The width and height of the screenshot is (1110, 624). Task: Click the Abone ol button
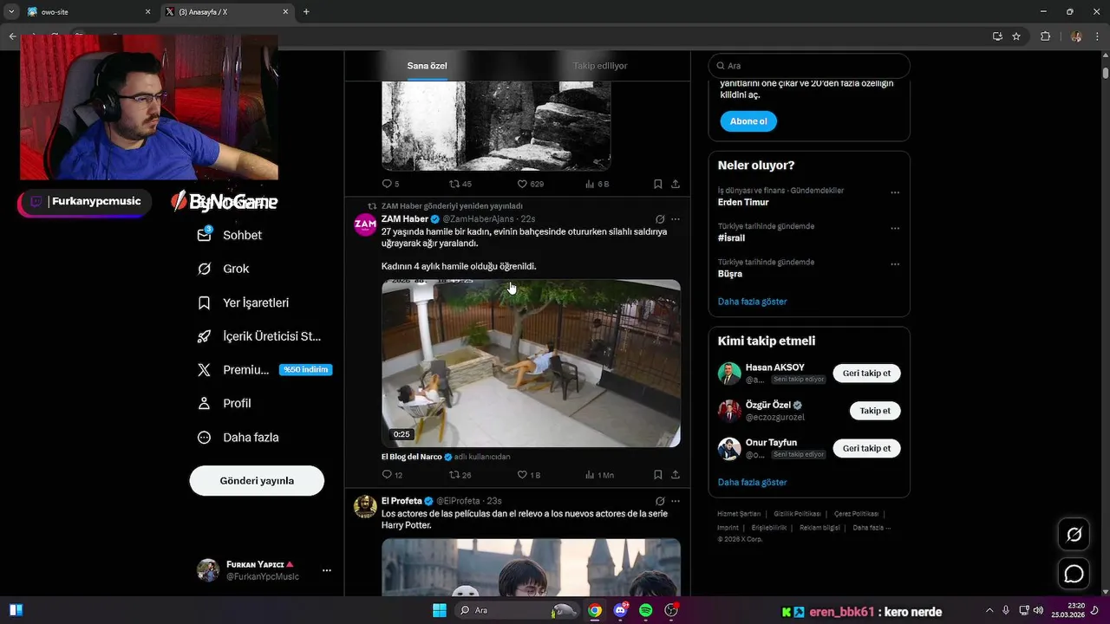coord(748,121)
